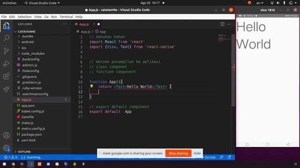Open metro.config.js in explorer
Image resolution: width=300 pixels, height=168 pixels.
33,129
